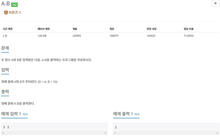Click the example input text '3 2'
Viewport: 220px width, 136px height.
6,127
